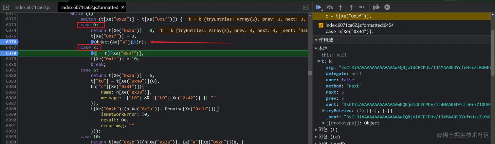Click 'case n[Xe("0x3d")]:' breakpoint code snippet
The image size is (495, 144).
(350, 32)
